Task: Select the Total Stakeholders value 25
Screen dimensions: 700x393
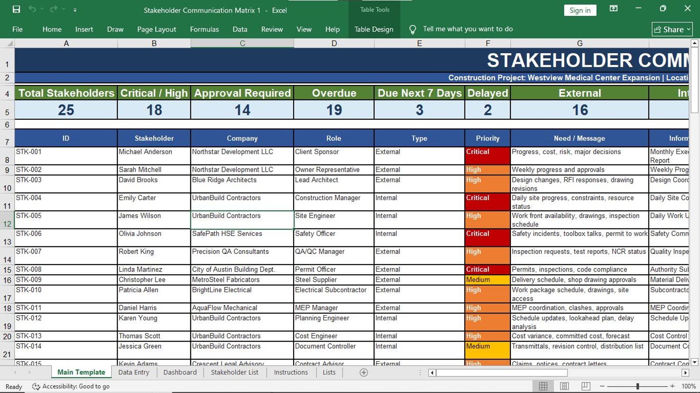Action: click(x=66, y=110)
